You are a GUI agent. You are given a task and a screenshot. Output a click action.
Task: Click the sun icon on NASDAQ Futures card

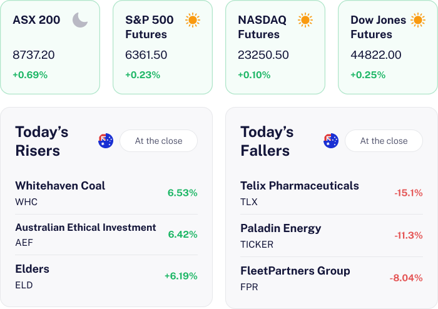[x=305, y=20]
